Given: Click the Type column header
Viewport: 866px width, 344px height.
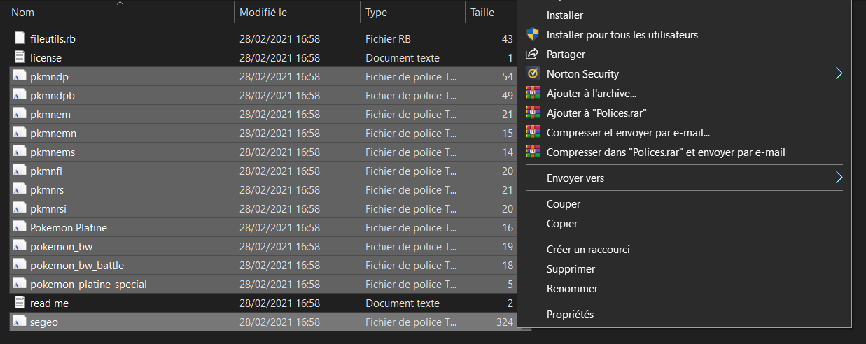Looking at the screenshot, I should (377, 13).
